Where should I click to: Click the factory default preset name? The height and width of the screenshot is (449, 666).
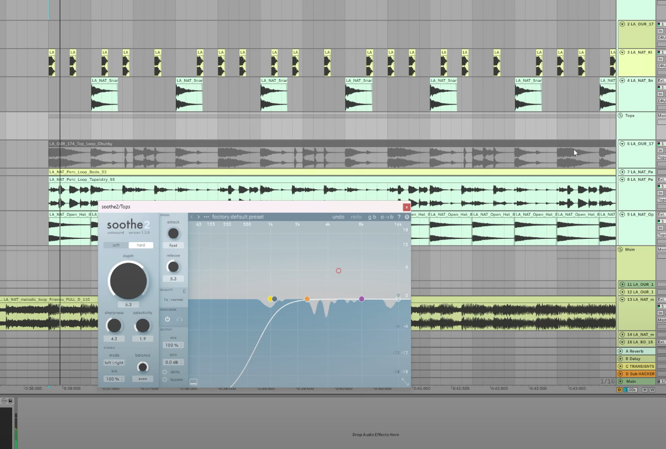pyautogui.click(x=238, y=217)
